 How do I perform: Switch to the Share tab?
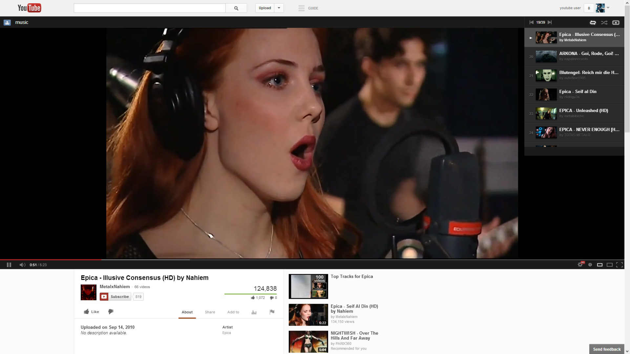click(x=210, y=312)
